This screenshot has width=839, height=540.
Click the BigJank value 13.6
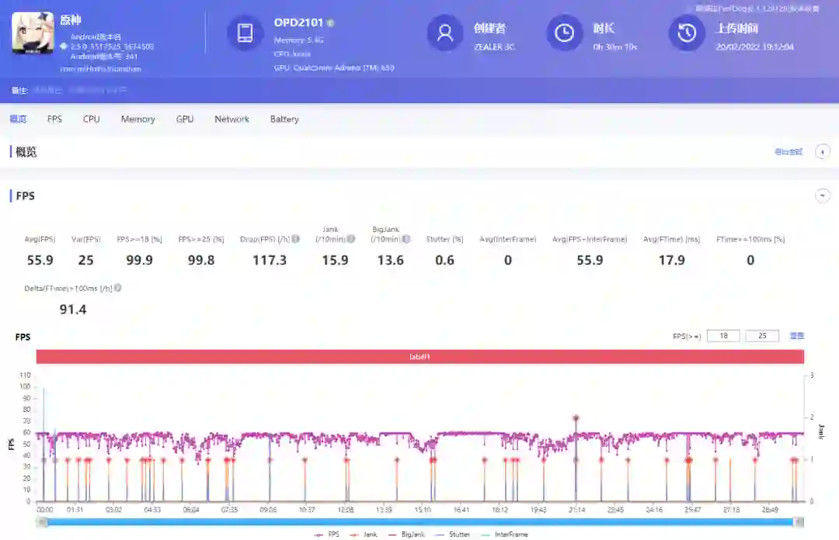[x=391, y=261]
